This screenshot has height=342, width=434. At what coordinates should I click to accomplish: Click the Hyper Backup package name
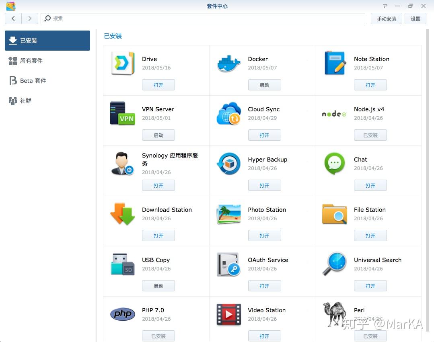click(x=267, y=160)
